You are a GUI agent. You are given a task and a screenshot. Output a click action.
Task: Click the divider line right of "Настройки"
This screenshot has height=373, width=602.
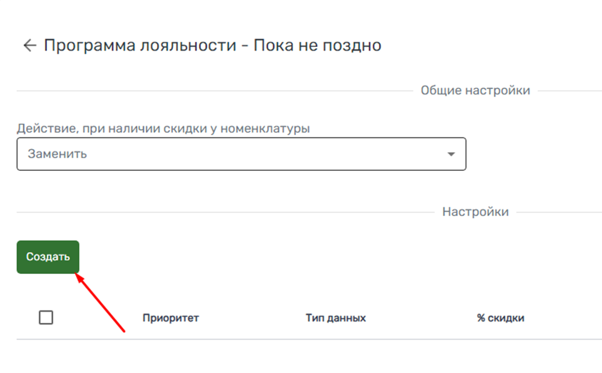tap(558, 212)
